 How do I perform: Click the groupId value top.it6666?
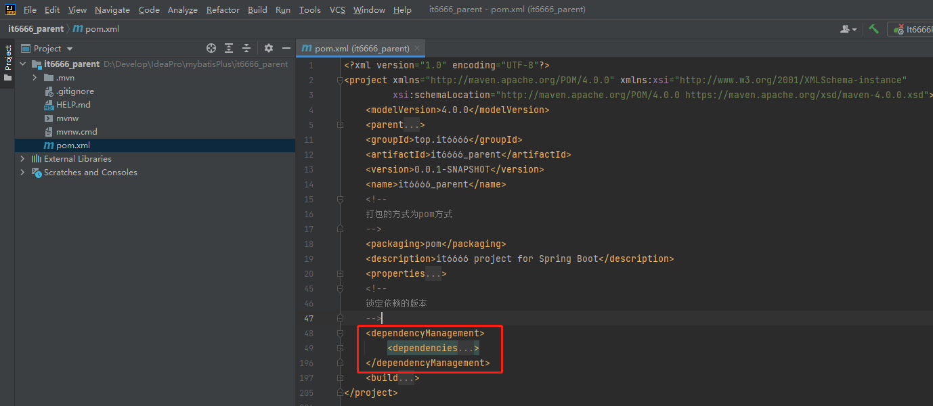click(441, 140)
